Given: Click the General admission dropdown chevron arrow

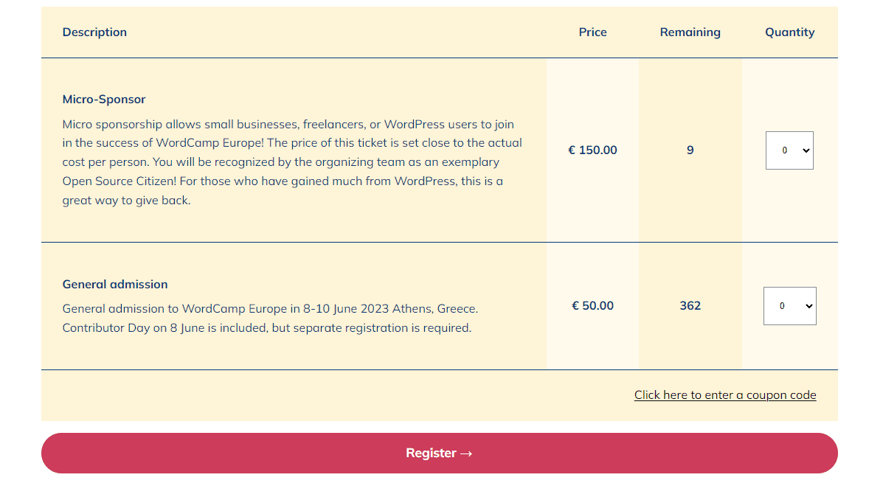Looking at the screenshot, I should pos(808,306).
